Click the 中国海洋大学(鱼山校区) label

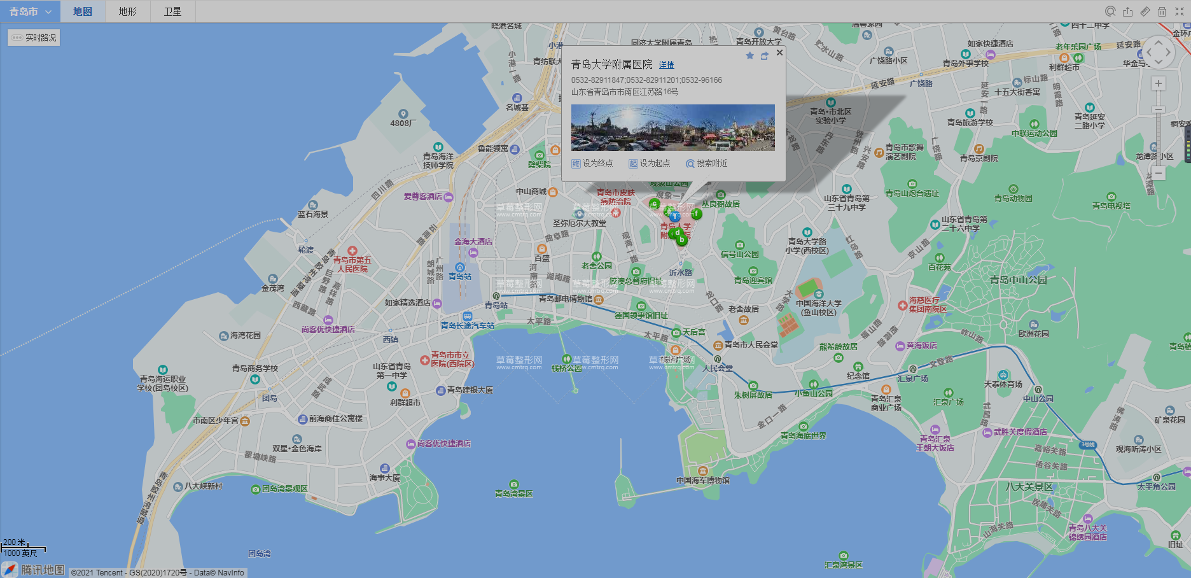tap(819, 307)
